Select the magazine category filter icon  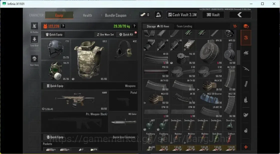246,84
